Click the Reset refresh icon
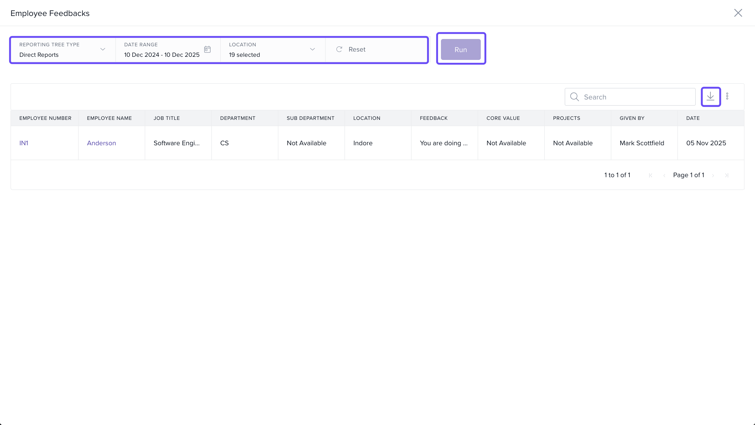The image size is (755, 425). 339,49
